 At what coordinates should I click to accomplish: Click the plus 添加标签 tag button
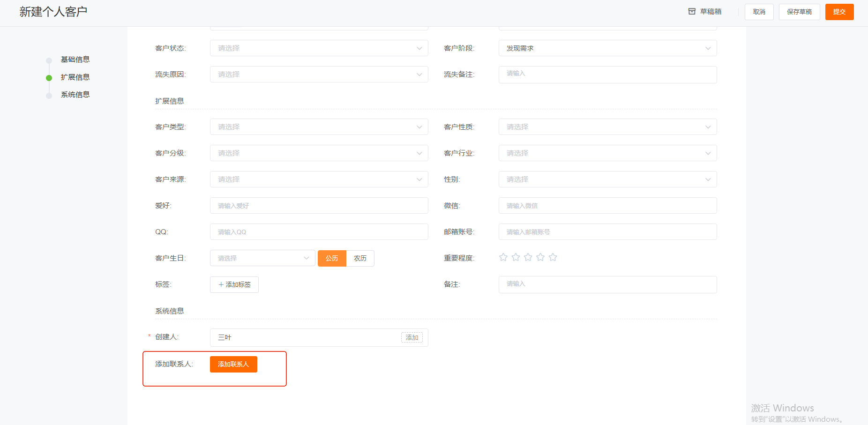tap(234, 284)
